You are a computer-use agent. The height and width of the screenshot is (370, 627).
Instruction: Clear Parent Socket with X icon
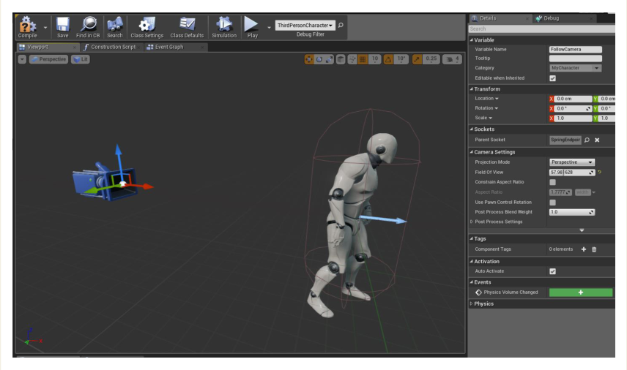597,140
